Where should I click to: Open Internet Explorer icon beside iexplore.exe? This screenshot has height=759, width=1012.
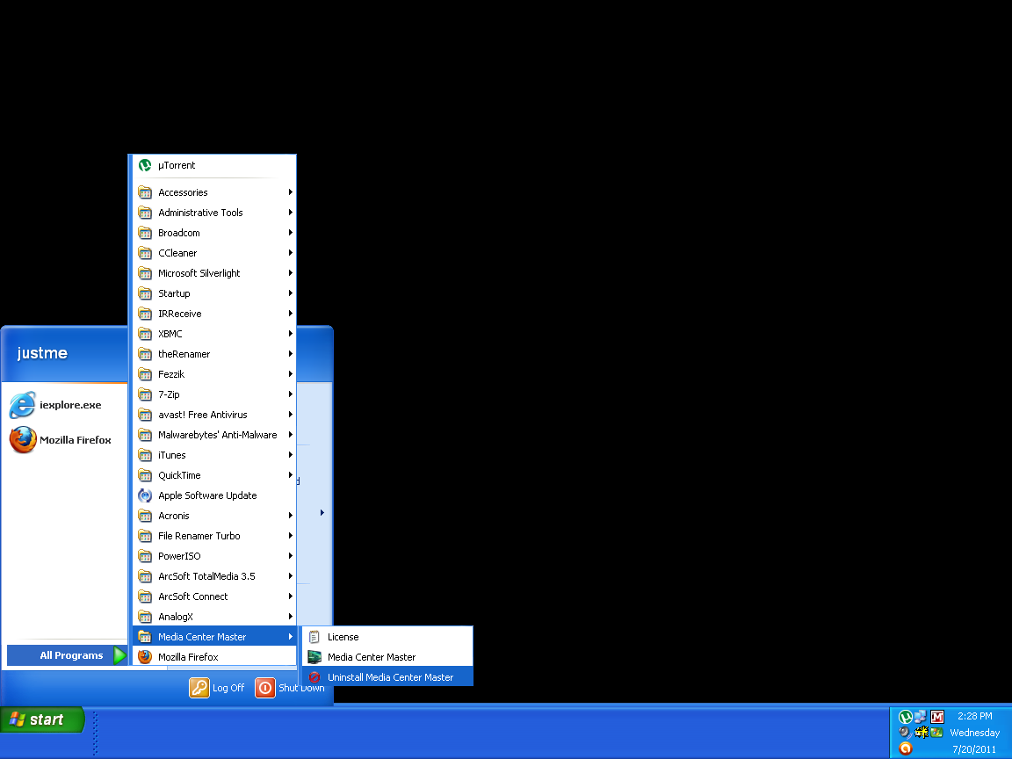[23, 405]
